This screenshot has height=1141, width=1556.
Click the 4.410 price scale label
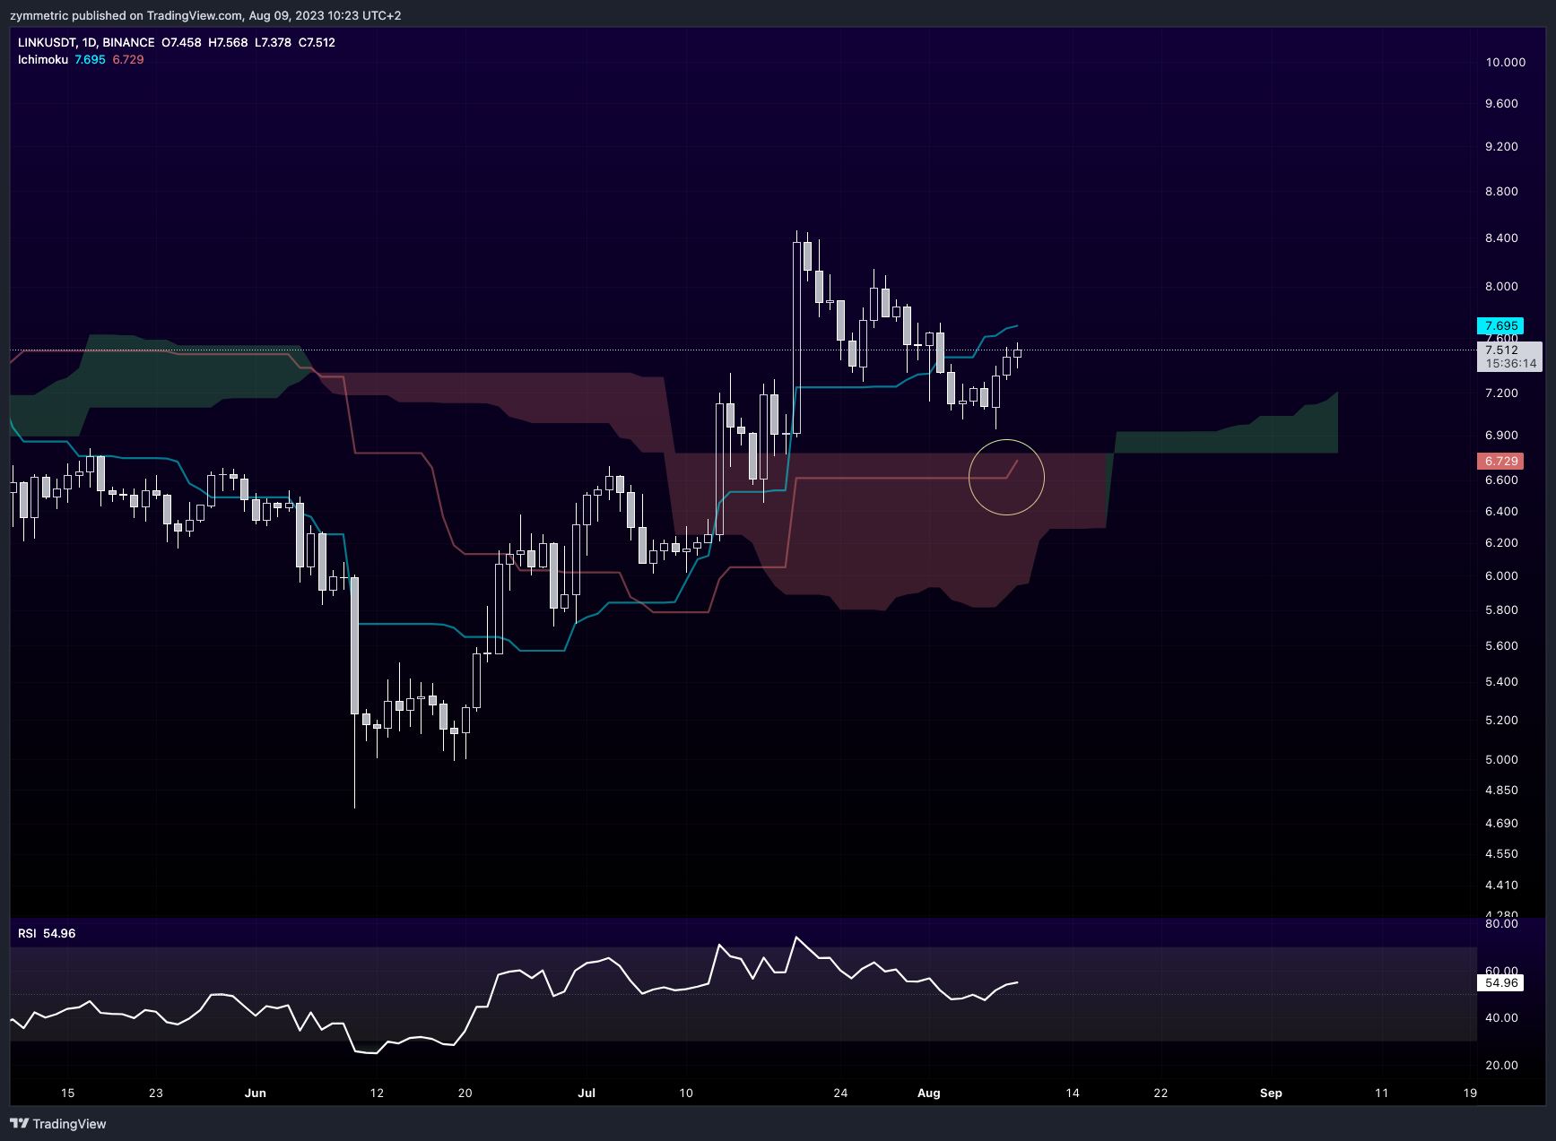(1501, 885)
